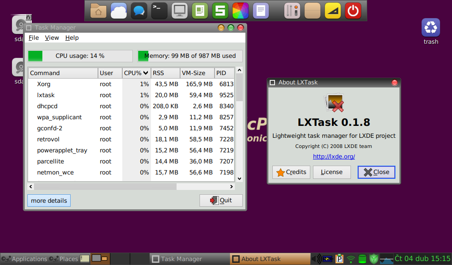The height and width of the screenshot is (265, 452).
Task: Open the yellow screenshot tool in the dock
Action: click(332, 10)
